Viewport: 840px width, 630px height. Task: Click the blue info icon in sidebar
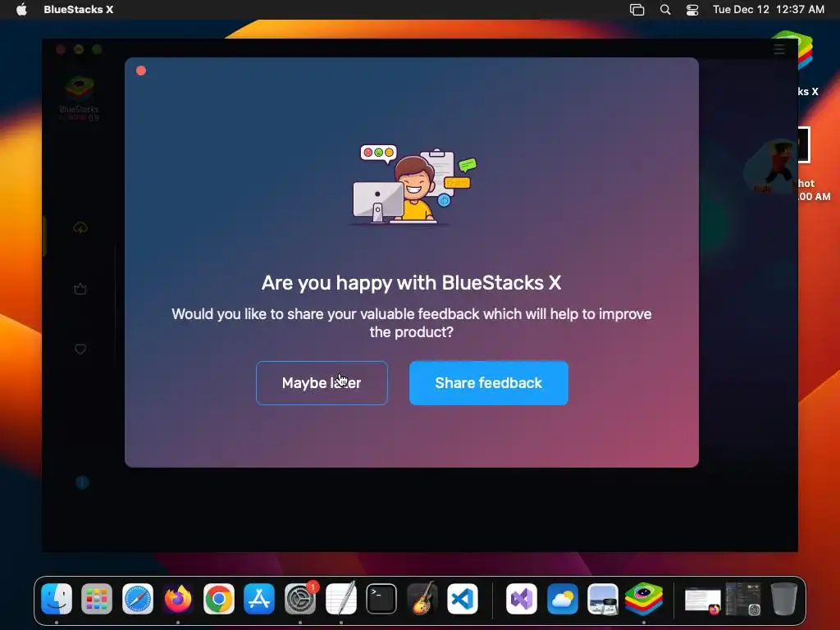click(x=82, y=482)
